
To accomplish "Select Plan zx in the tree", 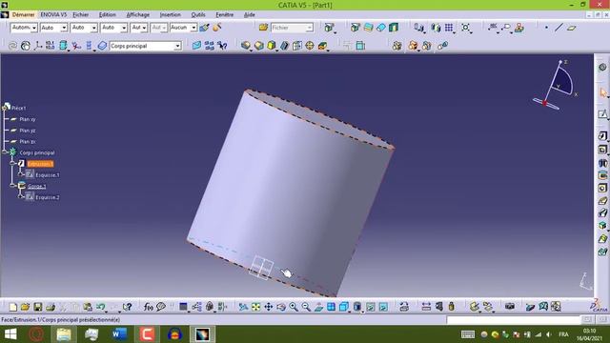I will [x=28, y=142].
